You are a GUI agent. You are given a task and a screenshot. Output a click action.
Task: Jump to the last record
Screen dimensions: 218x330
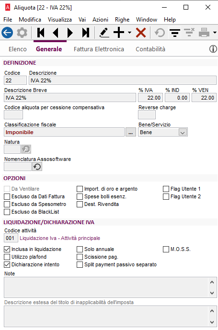click(x=86, y=33)
